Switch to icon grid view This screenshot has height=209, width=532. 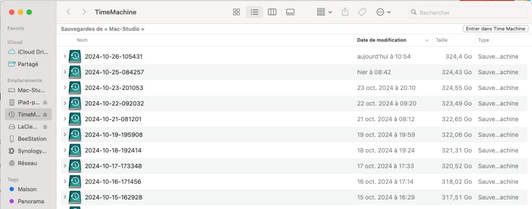coord(236,12)
